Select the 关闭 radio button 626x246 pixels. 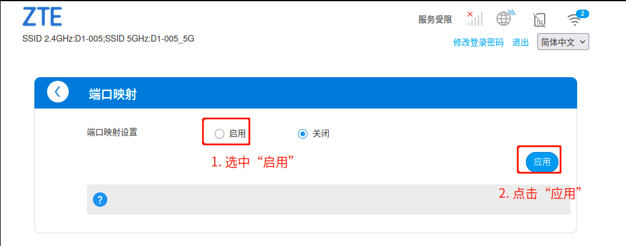pyautogui.click(x=303, y=134)
